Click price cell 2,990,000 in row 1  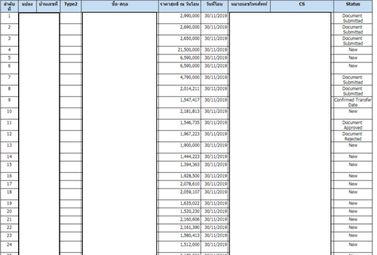pos(180,18)
